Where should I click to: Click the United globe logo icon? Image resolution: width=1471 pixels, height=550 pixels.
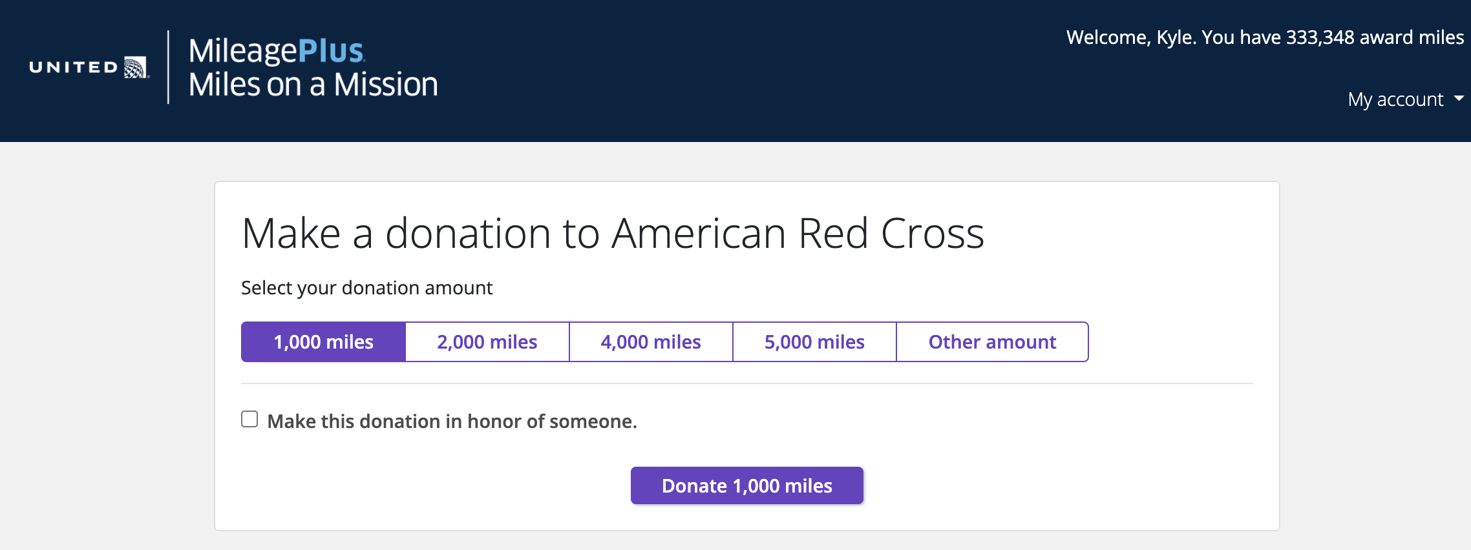136,67
